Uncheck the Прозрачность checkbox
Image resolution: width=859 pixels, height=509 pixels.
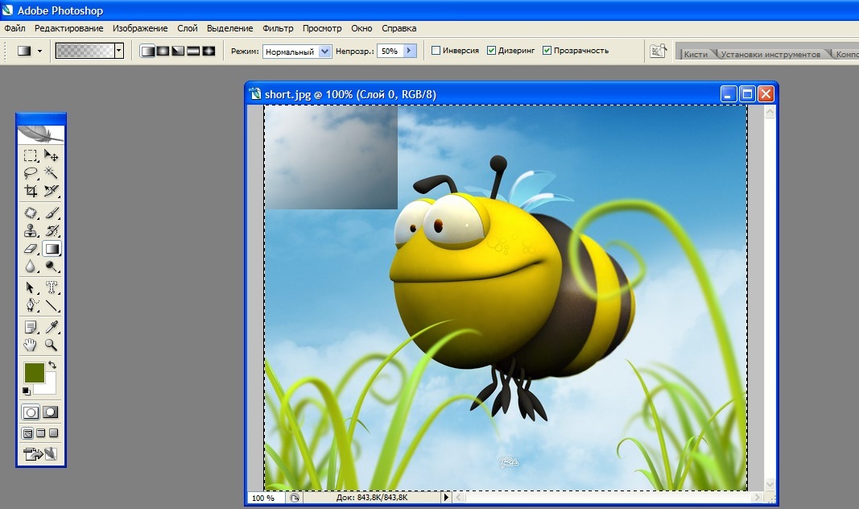click(547, 51)
